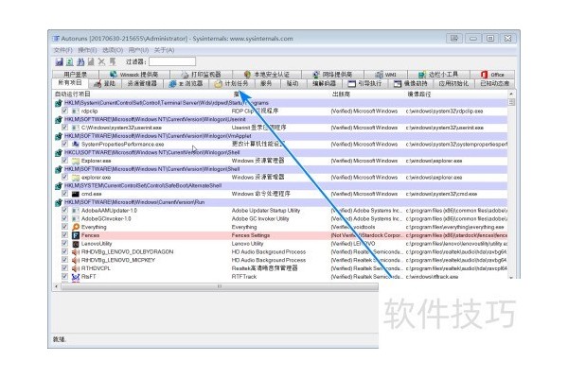This screenshot has height=378, width=568.
Task: Click the 登陆 tab icon
Action: pyautogui.click(x=98, y=84)
